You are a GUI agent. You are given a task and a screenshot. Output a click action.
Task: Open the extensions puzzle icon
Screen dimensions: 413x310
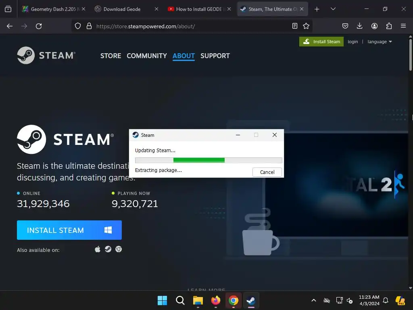pos(389,26)
